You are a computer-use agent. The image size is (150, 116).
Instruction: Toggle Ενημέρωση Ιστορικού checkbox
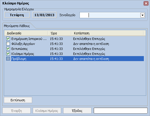pyautogui.click(x=8, y=39)
